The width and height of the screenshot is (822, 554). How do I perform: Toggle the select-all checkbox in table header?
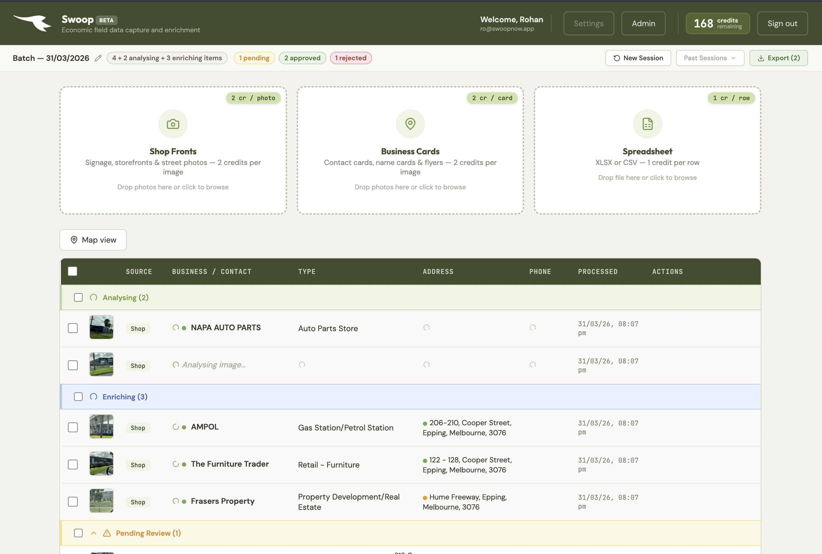pyautogui.click(x=73, y=271)
